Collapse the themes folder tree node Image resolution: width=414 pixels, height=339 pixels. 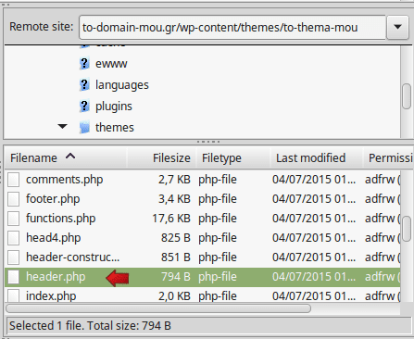click(x=62, y=126)
